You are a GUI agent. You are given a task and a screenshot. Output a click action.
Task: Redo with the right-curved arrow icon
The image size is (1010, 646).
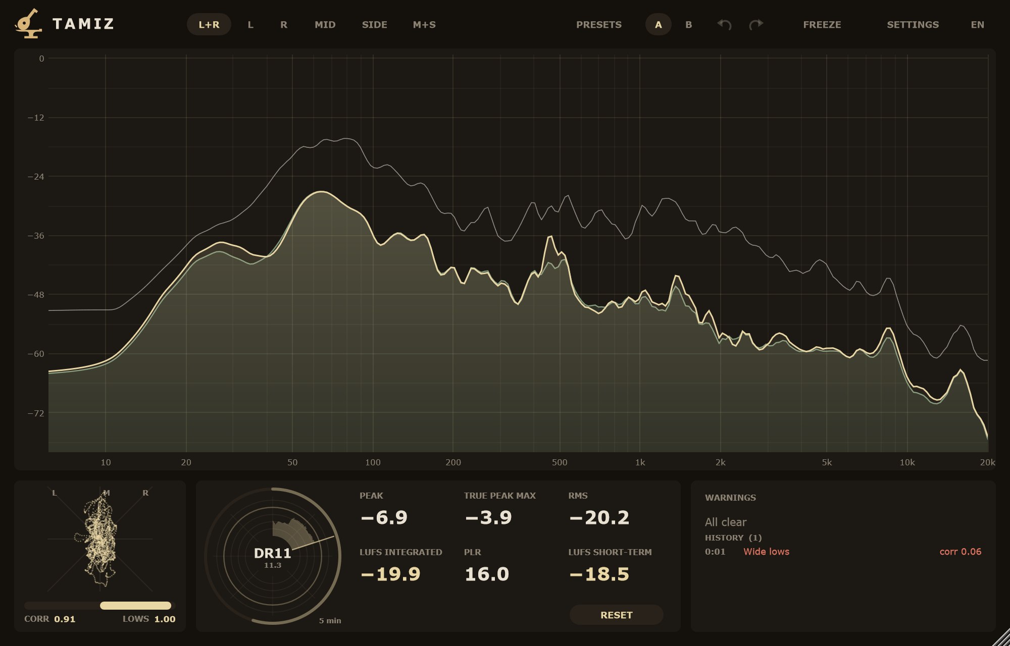[756, 24]
